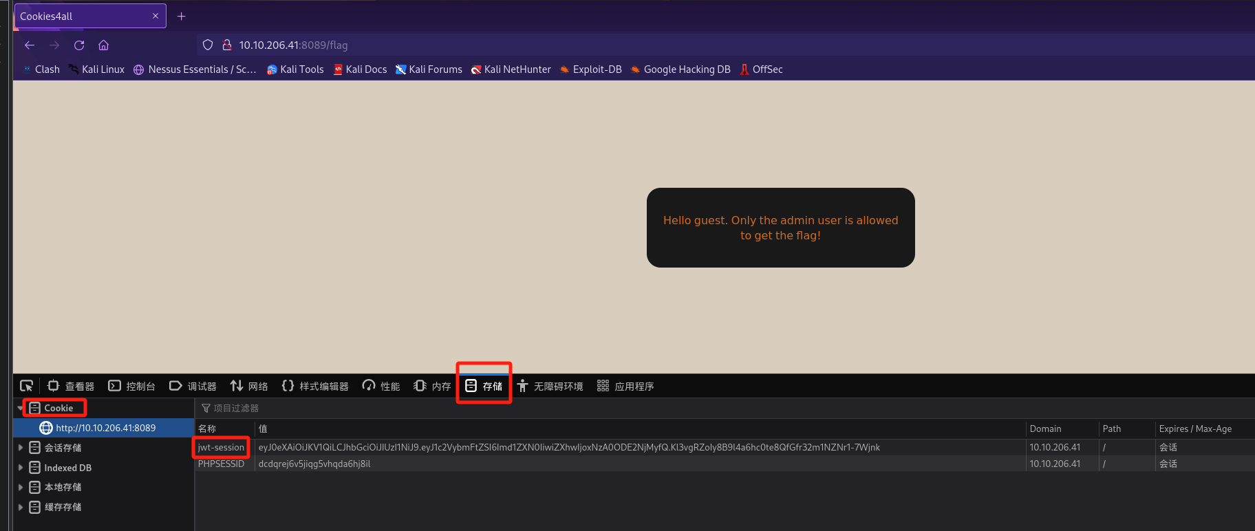Image resolution: width=1255 pixels, height=531 pixels.
Task: Collapse the Cookie tree section
Action: [20, 408]
